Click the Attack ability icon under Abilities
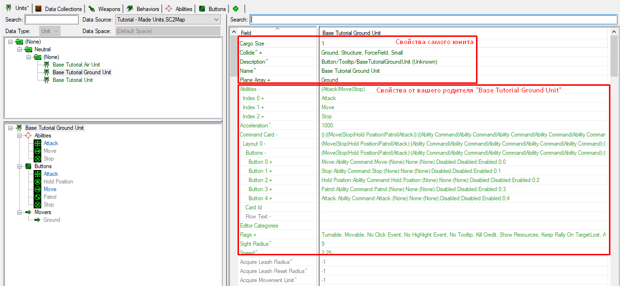The width and height of the screenshot is (620, 286). coord(37,143)
